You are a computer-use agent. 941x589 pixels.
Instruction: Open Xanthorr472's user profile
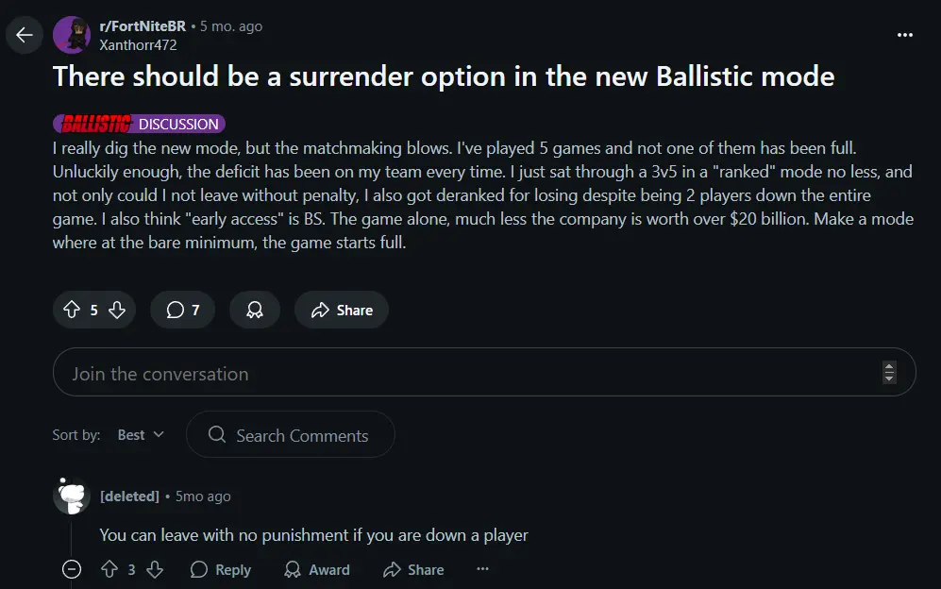(x=138, y=45)
